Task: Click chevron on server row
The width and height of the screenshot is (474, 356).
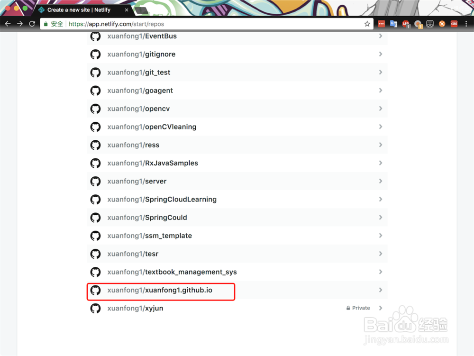Action: [381, 181]
